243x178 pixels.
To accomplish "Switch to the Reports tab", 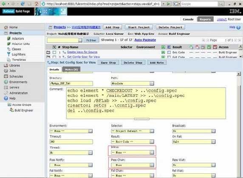I will [205, 20].
